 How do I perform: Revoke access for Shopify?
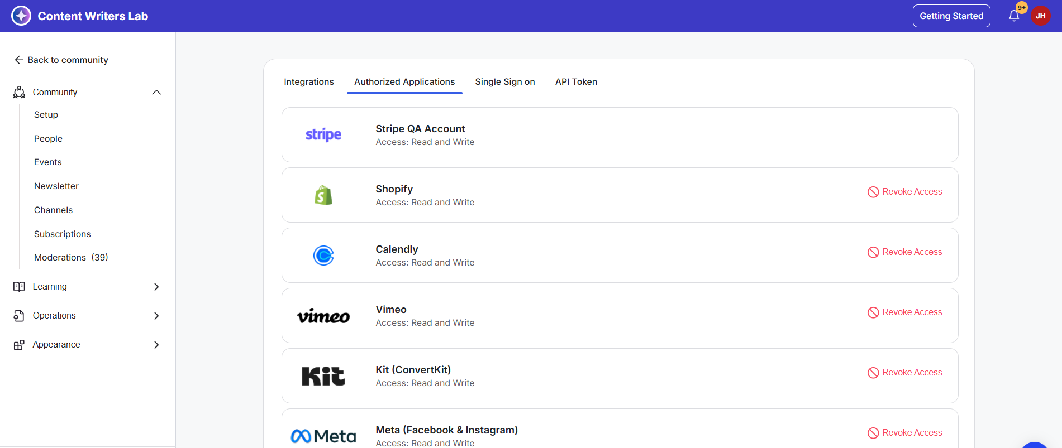click(x=905, y=192)
